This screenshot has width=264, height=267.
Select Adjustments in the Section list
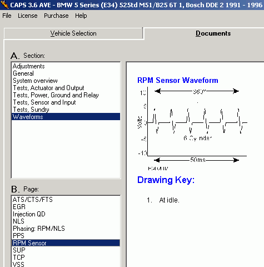pos(66,66)
